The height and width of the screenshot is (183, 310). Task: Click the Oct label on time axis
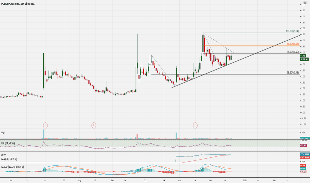(145, 180)
